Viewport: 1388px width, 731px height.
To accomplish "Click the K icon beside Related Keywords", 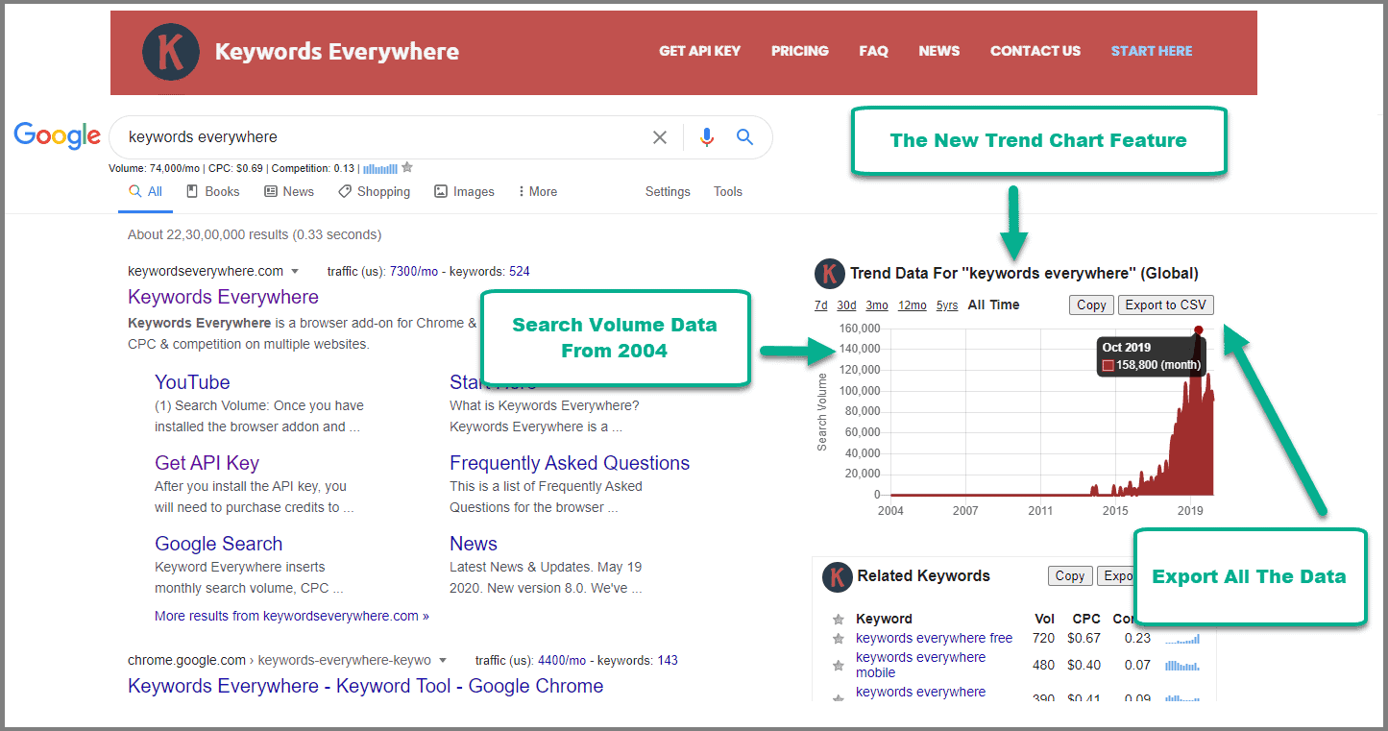I will (838, 576).
